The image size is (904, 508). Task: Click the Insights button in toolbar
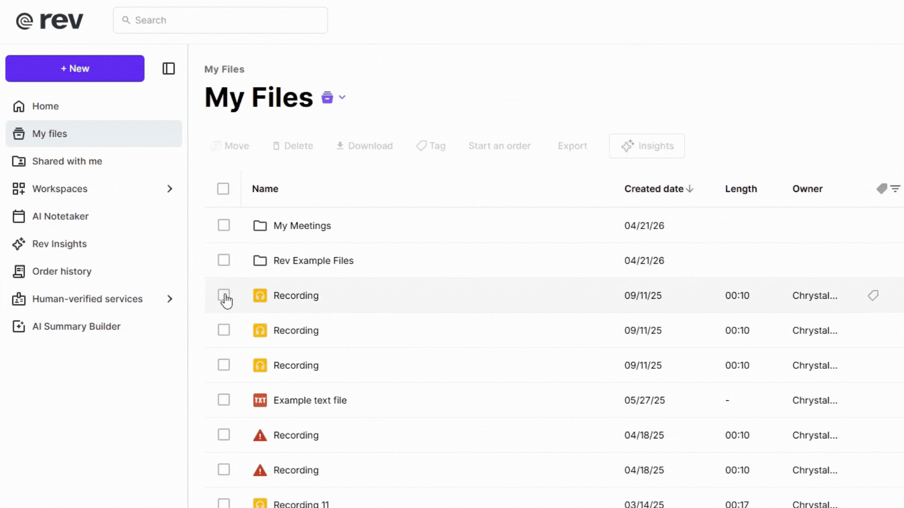coord(647,146)
